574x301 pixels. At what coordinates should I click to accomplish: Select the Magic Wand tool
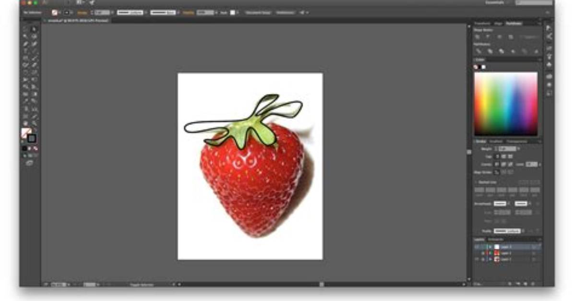pyautogui.click(x=25, y=36)
